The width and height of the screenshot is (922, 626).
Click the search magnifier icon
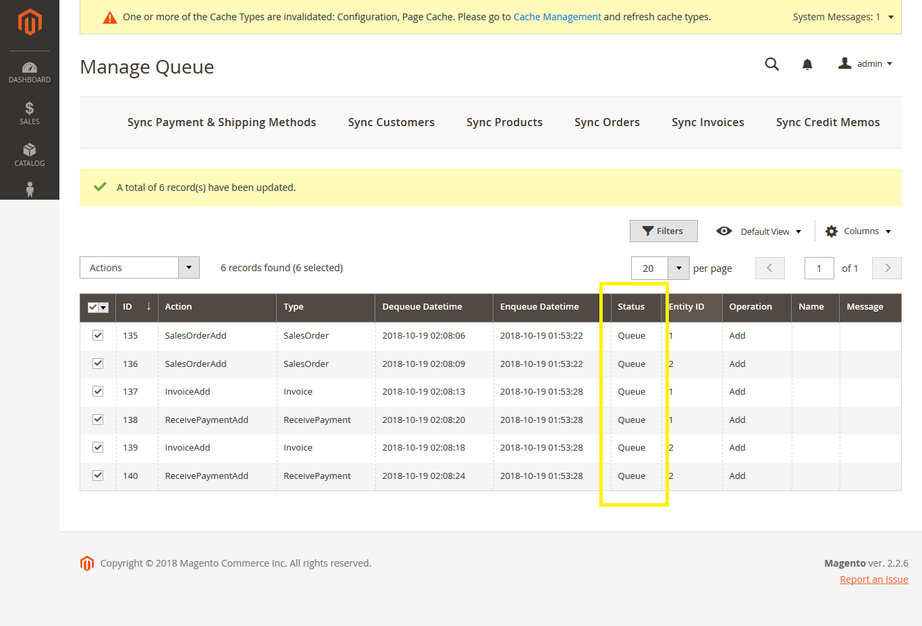pos(771,64)
